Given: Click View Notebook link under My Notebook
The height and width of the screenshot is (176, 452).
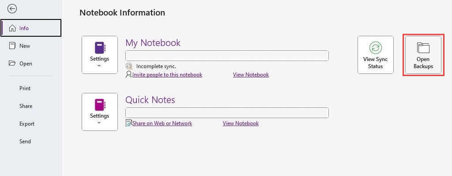Looking at the screenshot, I should [x=251, y=75].
